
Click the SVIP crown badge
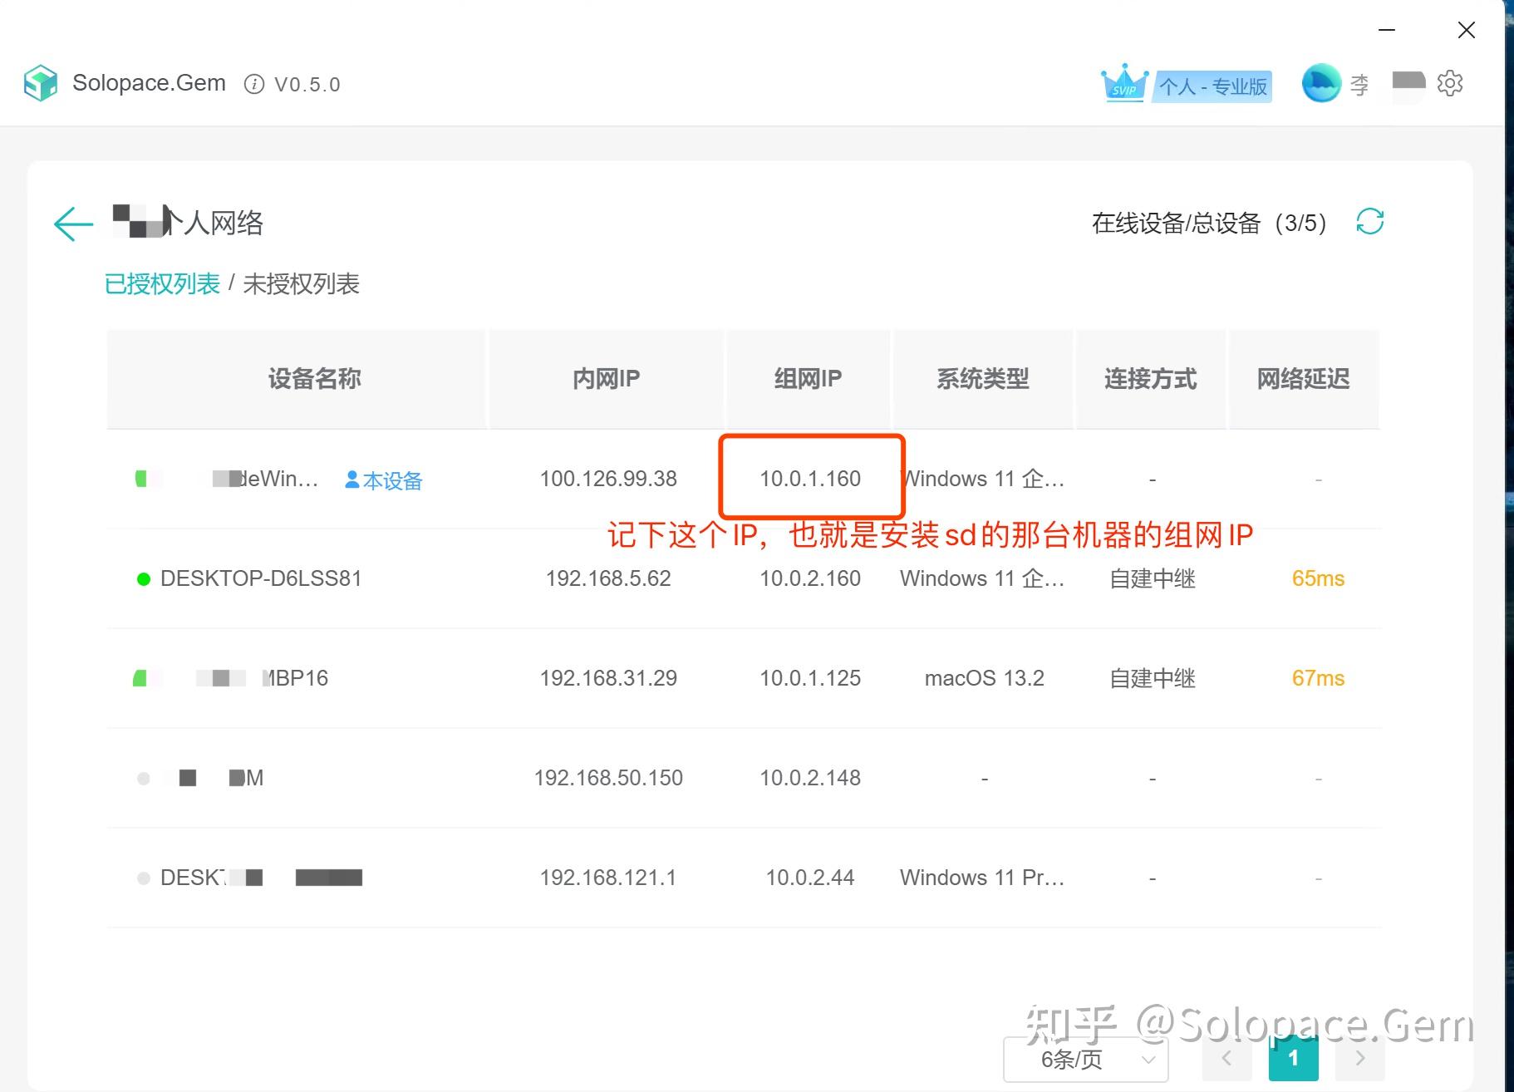(1125, 84)
